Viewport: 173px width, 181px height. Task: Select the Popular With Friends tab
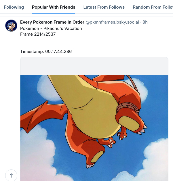click(x=54, y=7)
